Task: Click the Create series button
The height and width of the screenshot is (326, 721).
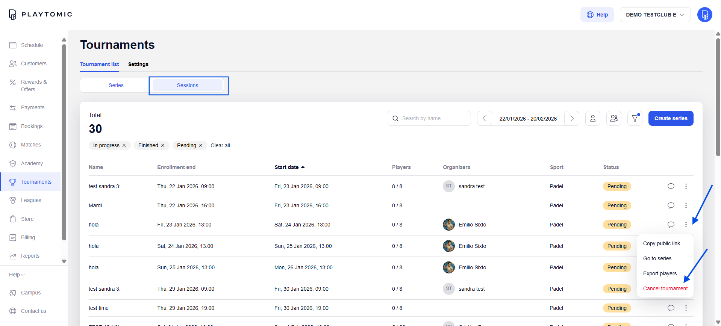Action: tap(671, 118)
